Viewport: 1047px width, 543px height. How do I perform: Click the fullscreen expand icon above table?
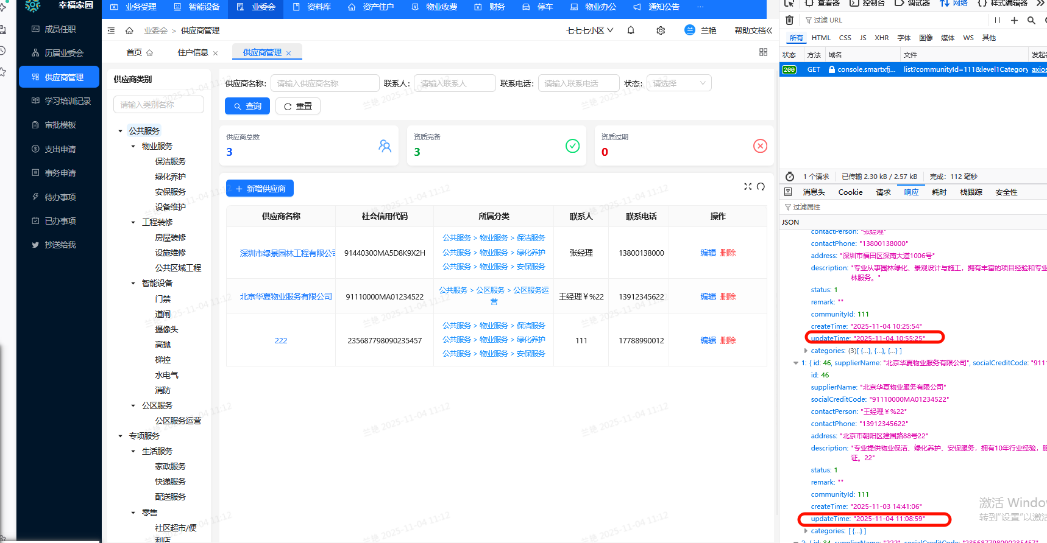pos(748,187)
